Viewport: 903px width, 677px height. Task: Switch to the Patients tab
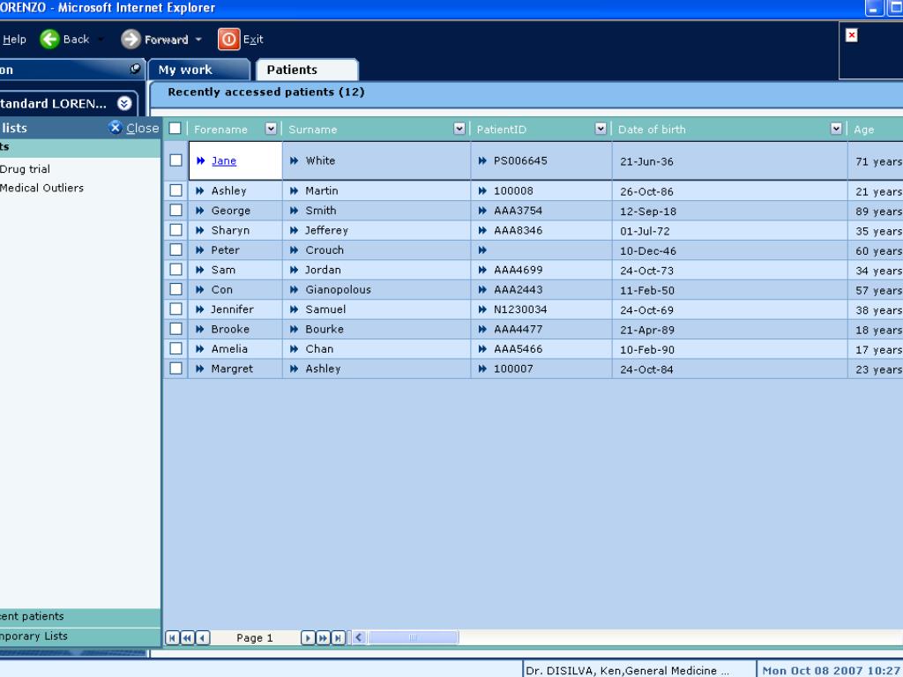307,70
